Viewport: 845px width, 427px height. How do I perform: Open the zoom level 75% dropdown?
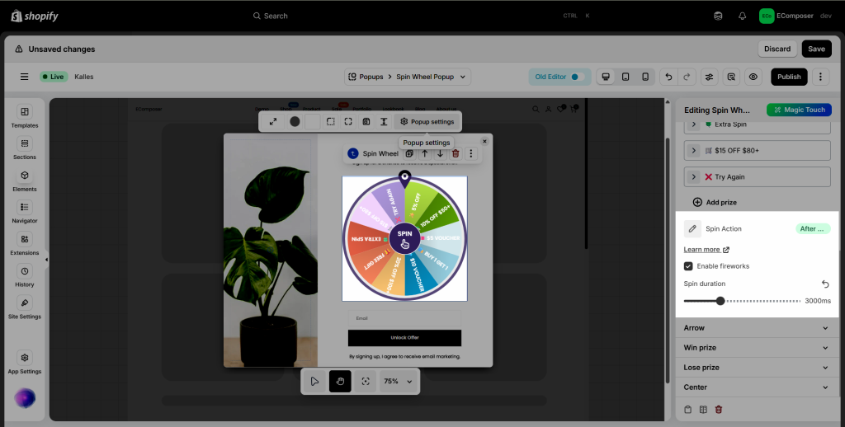click(x=398, y=382)
